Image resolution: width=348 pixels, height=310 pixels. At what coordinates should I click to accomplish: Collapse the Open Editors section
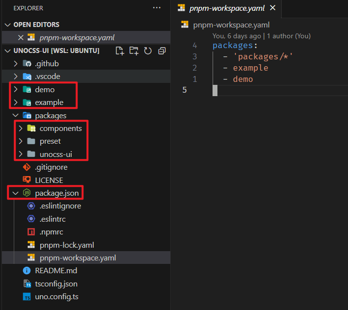8,25
